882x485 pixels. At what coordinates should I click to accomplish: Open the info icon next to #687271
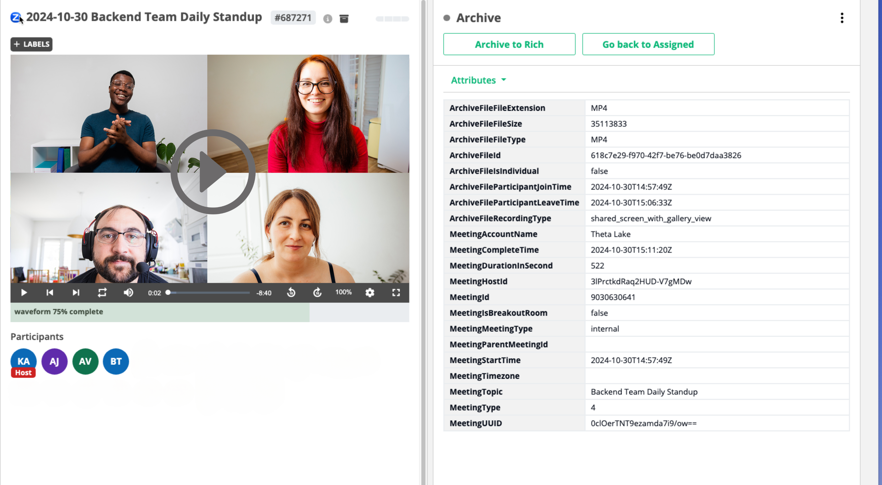tap(328, 18)
